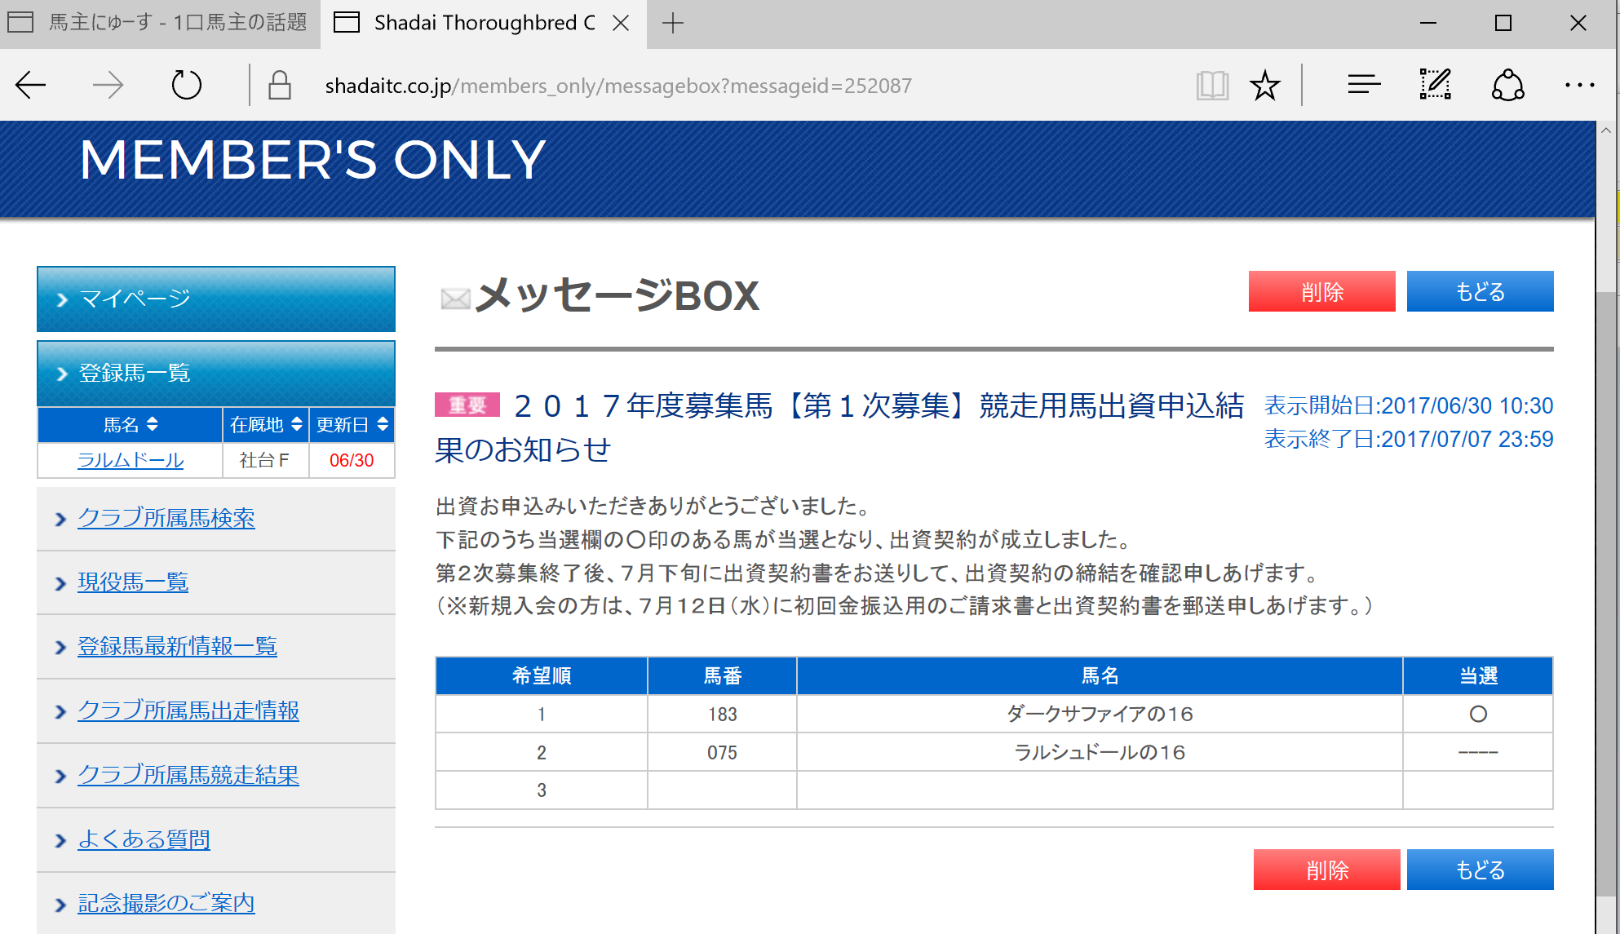Click the address bar URL field

[x=618, y=86]
